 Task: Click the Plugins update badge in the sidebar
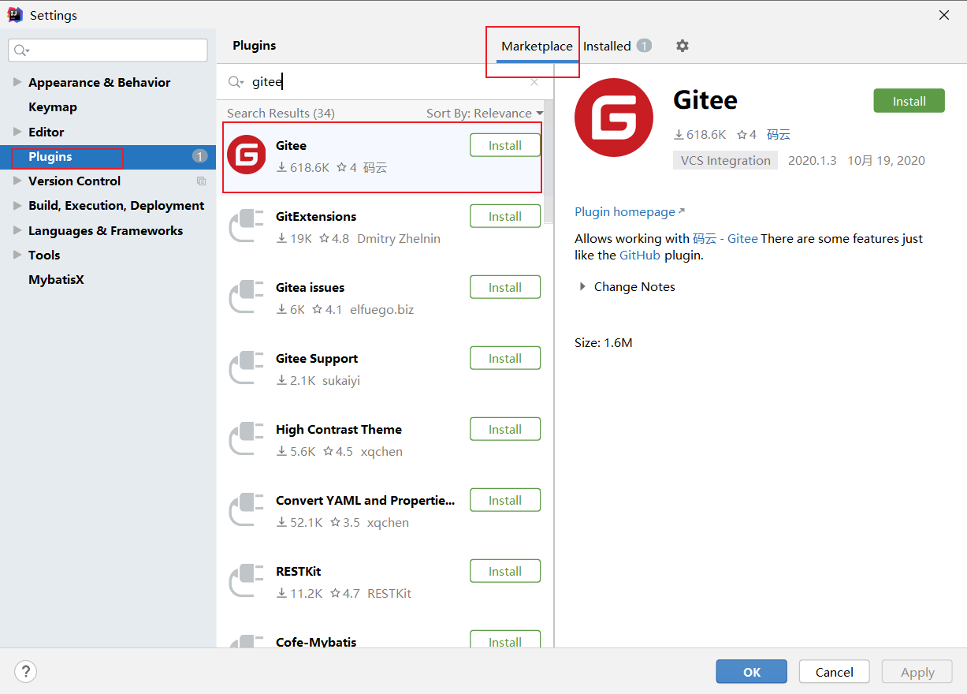pos(199,156)
